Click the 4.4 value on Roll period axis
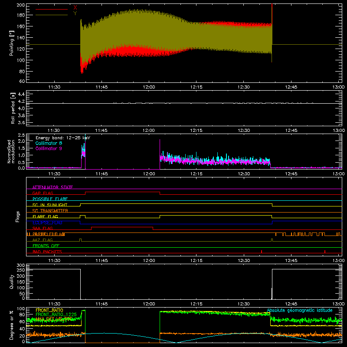Viewport: 347px width, 347px height. coord(21,94)
